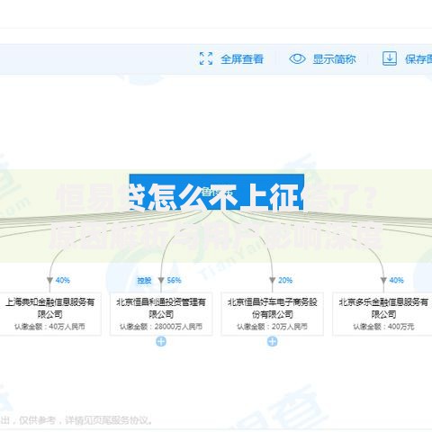Viewport: 432px width, 432px height.
Task: Click the 56% shareholding label
Action: coord(174,280)
